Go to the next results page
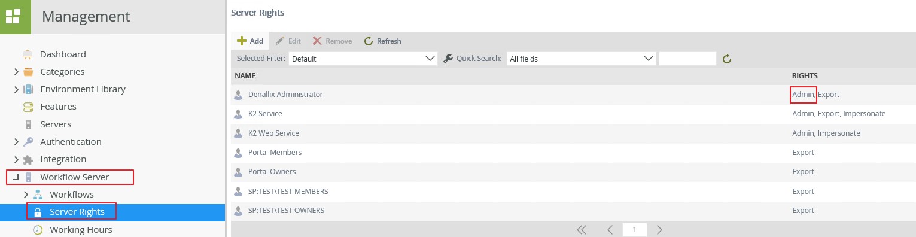Image resolution: width=916 pixels, height=237 pixels. click(x=659, y=229)
